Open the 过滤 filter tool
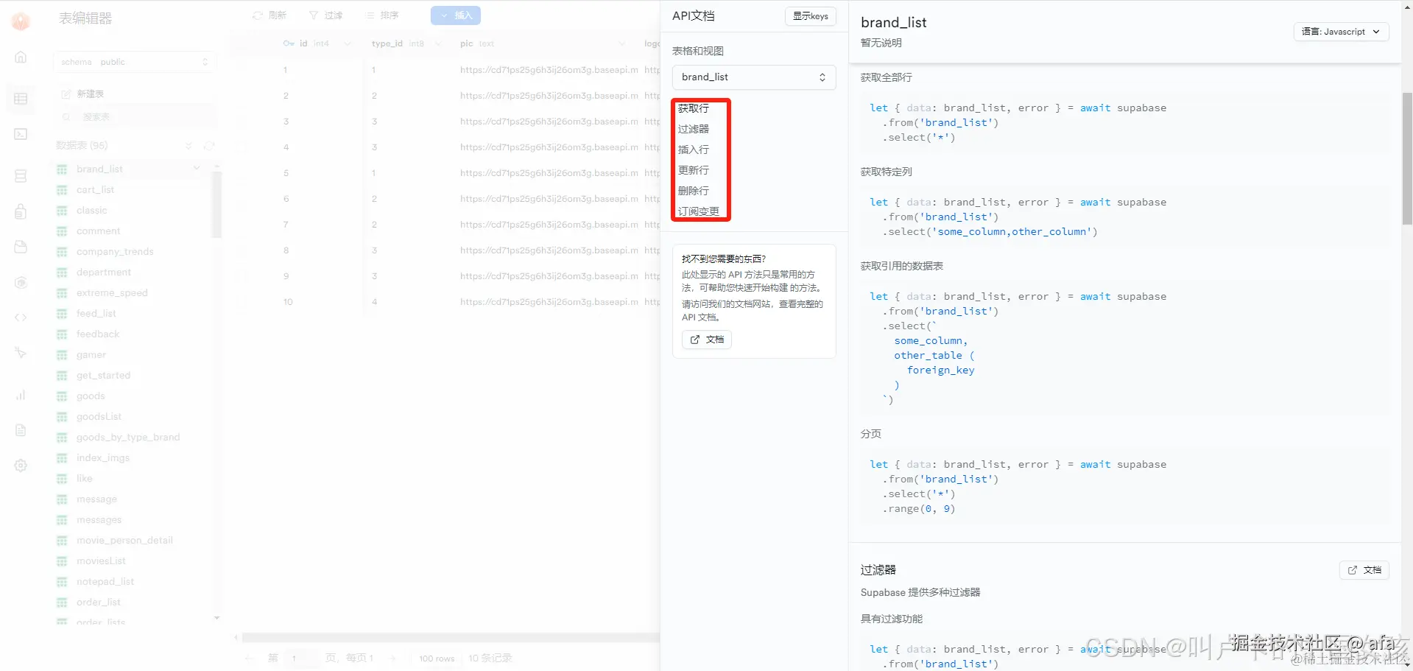 pos(326,15)
